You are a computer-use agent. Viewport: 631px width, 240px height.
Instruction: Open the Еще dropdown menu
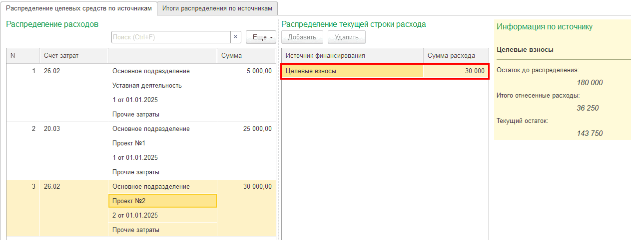[261, 37]
